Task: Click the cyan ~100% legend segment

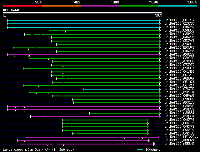Action: click(178, 6)
